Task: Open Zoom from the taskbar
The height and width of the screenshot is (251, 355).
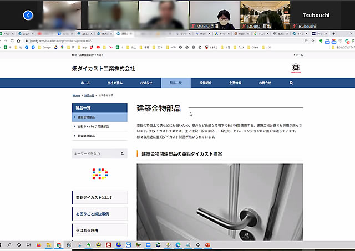Action: click(148, 245)
